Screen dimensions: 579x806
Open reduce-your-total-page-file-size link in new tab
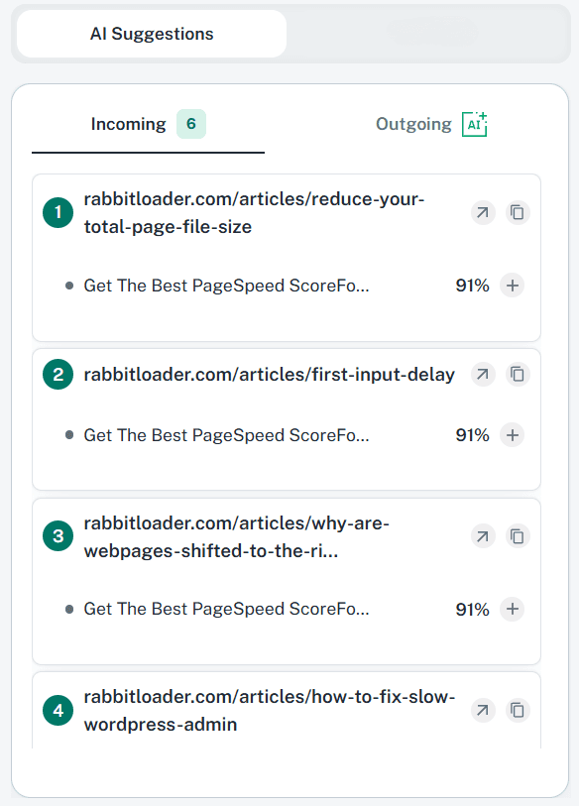pyautogui.click(x=483, y=212)
